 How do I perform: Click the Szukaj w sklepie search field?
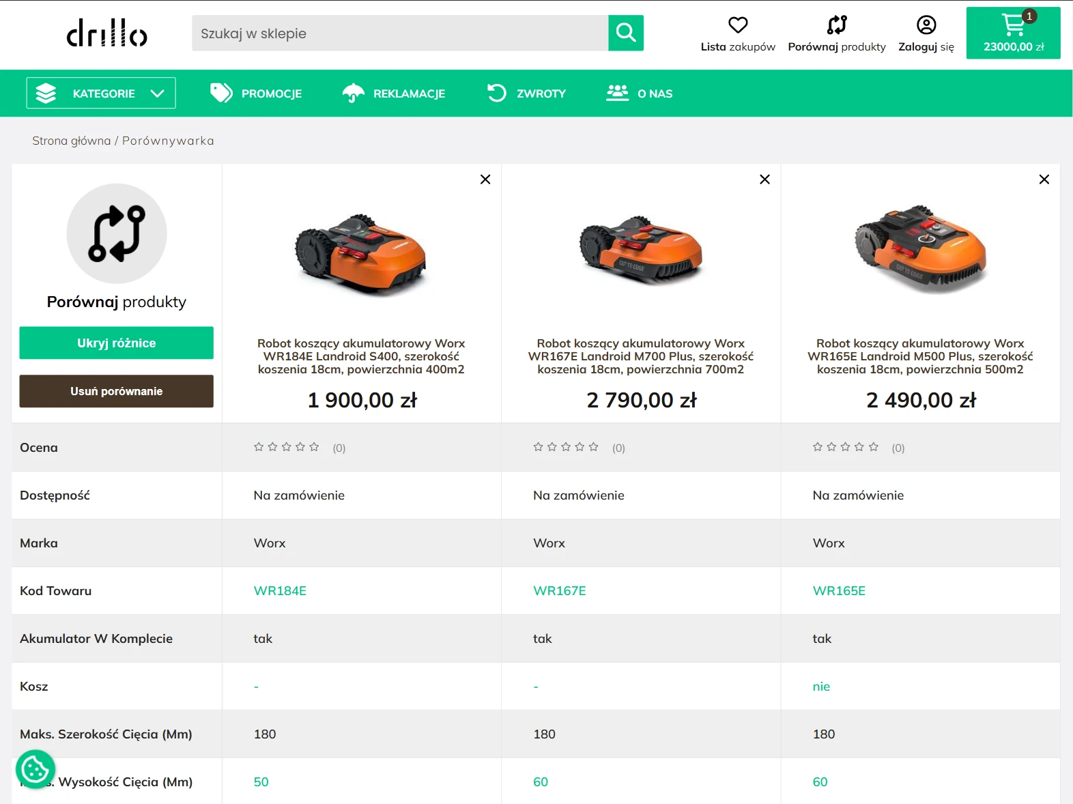click(x=400, y=33)
